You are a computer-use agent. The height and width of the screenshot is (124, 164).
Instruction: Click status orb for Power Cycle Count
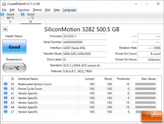(x=6, y=88)
